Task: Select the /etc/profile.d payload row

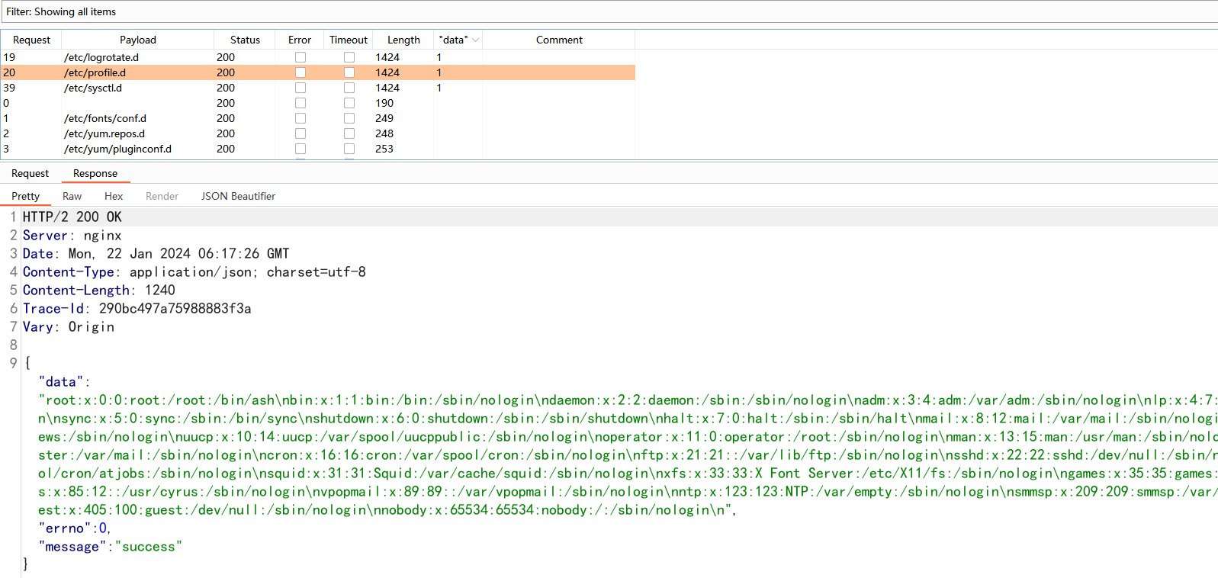Action: 318,72
